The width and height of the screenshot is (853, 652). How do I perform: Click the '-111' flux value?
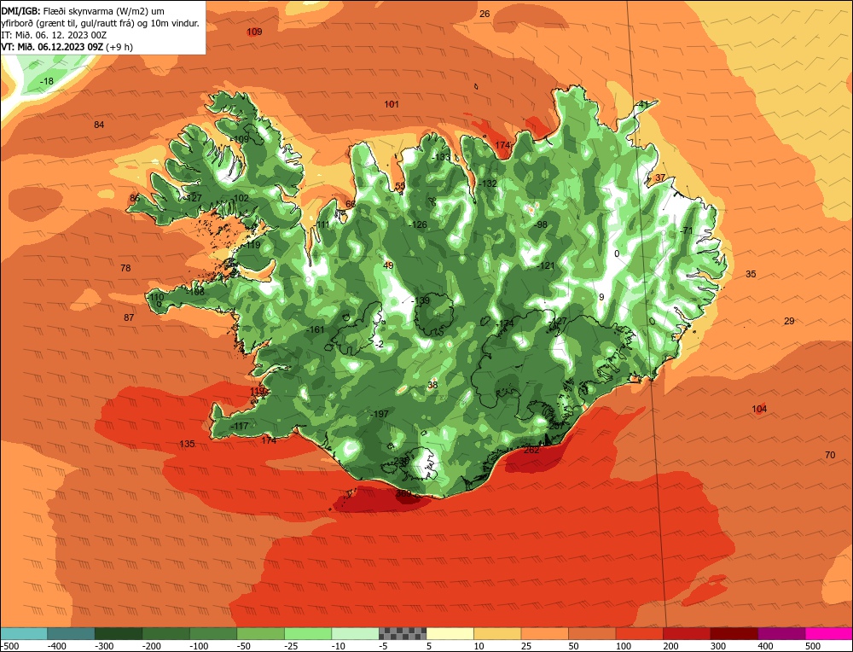(322, 224)
